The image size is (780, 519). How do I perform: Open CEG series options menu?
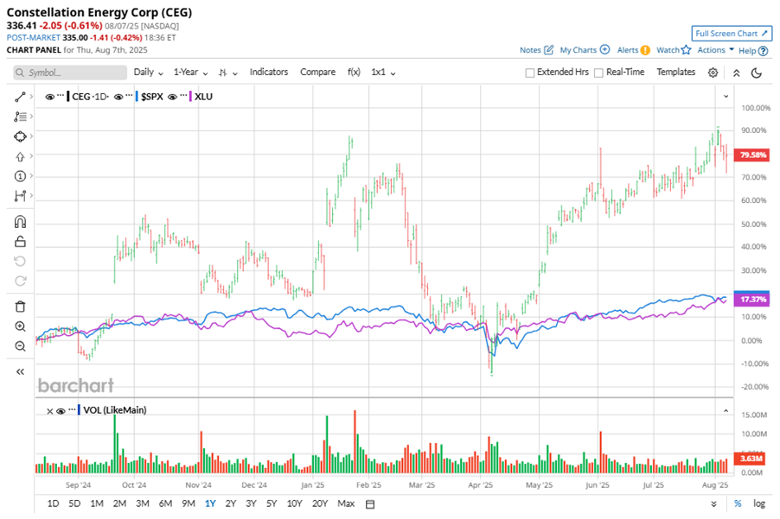click(61, 95)
